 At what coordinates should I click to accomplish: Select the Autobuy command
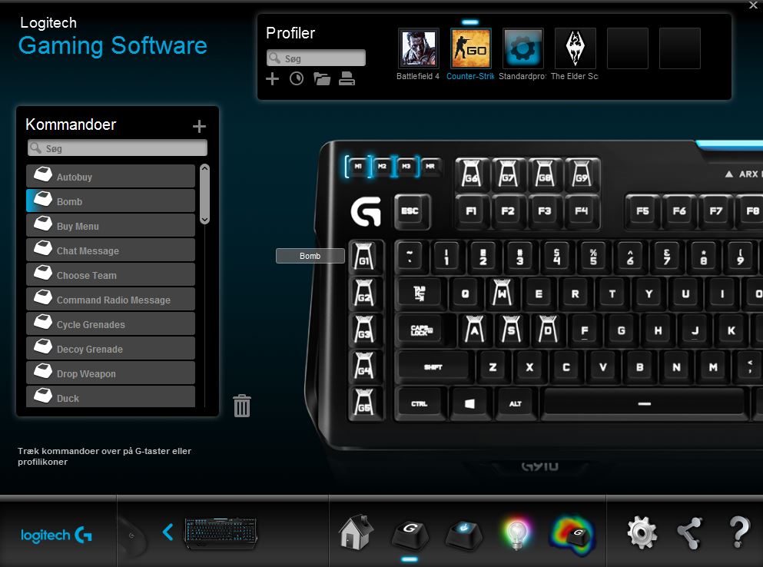click(x=111, y=176)
